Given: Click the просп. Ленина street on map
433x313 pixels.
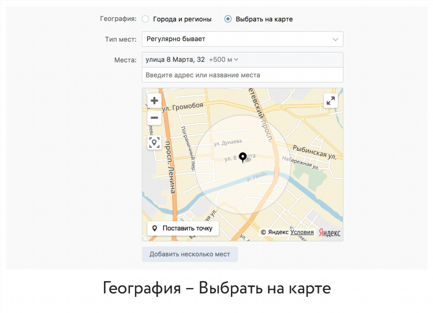Looking at the screenshot, I should 170,167.
